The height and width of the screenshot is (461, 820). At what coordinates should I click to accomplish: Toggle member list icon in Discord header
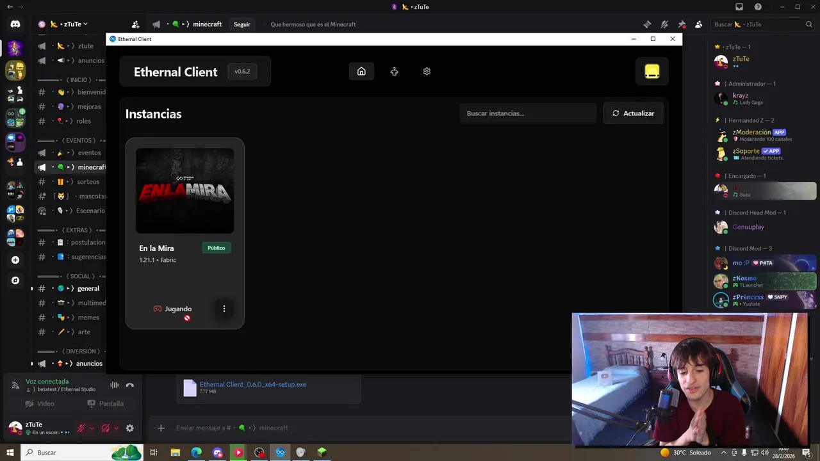click(698, 24)
